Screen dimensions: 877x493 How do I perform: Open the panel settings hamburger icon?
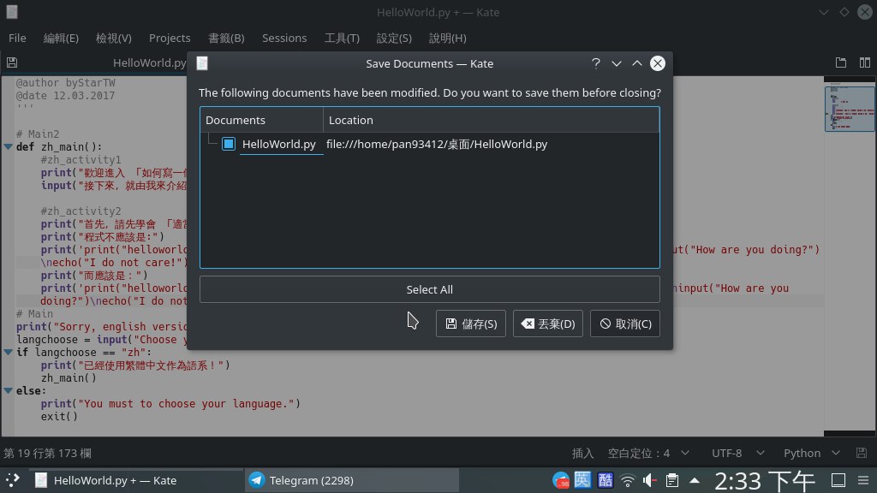point(863,480)
